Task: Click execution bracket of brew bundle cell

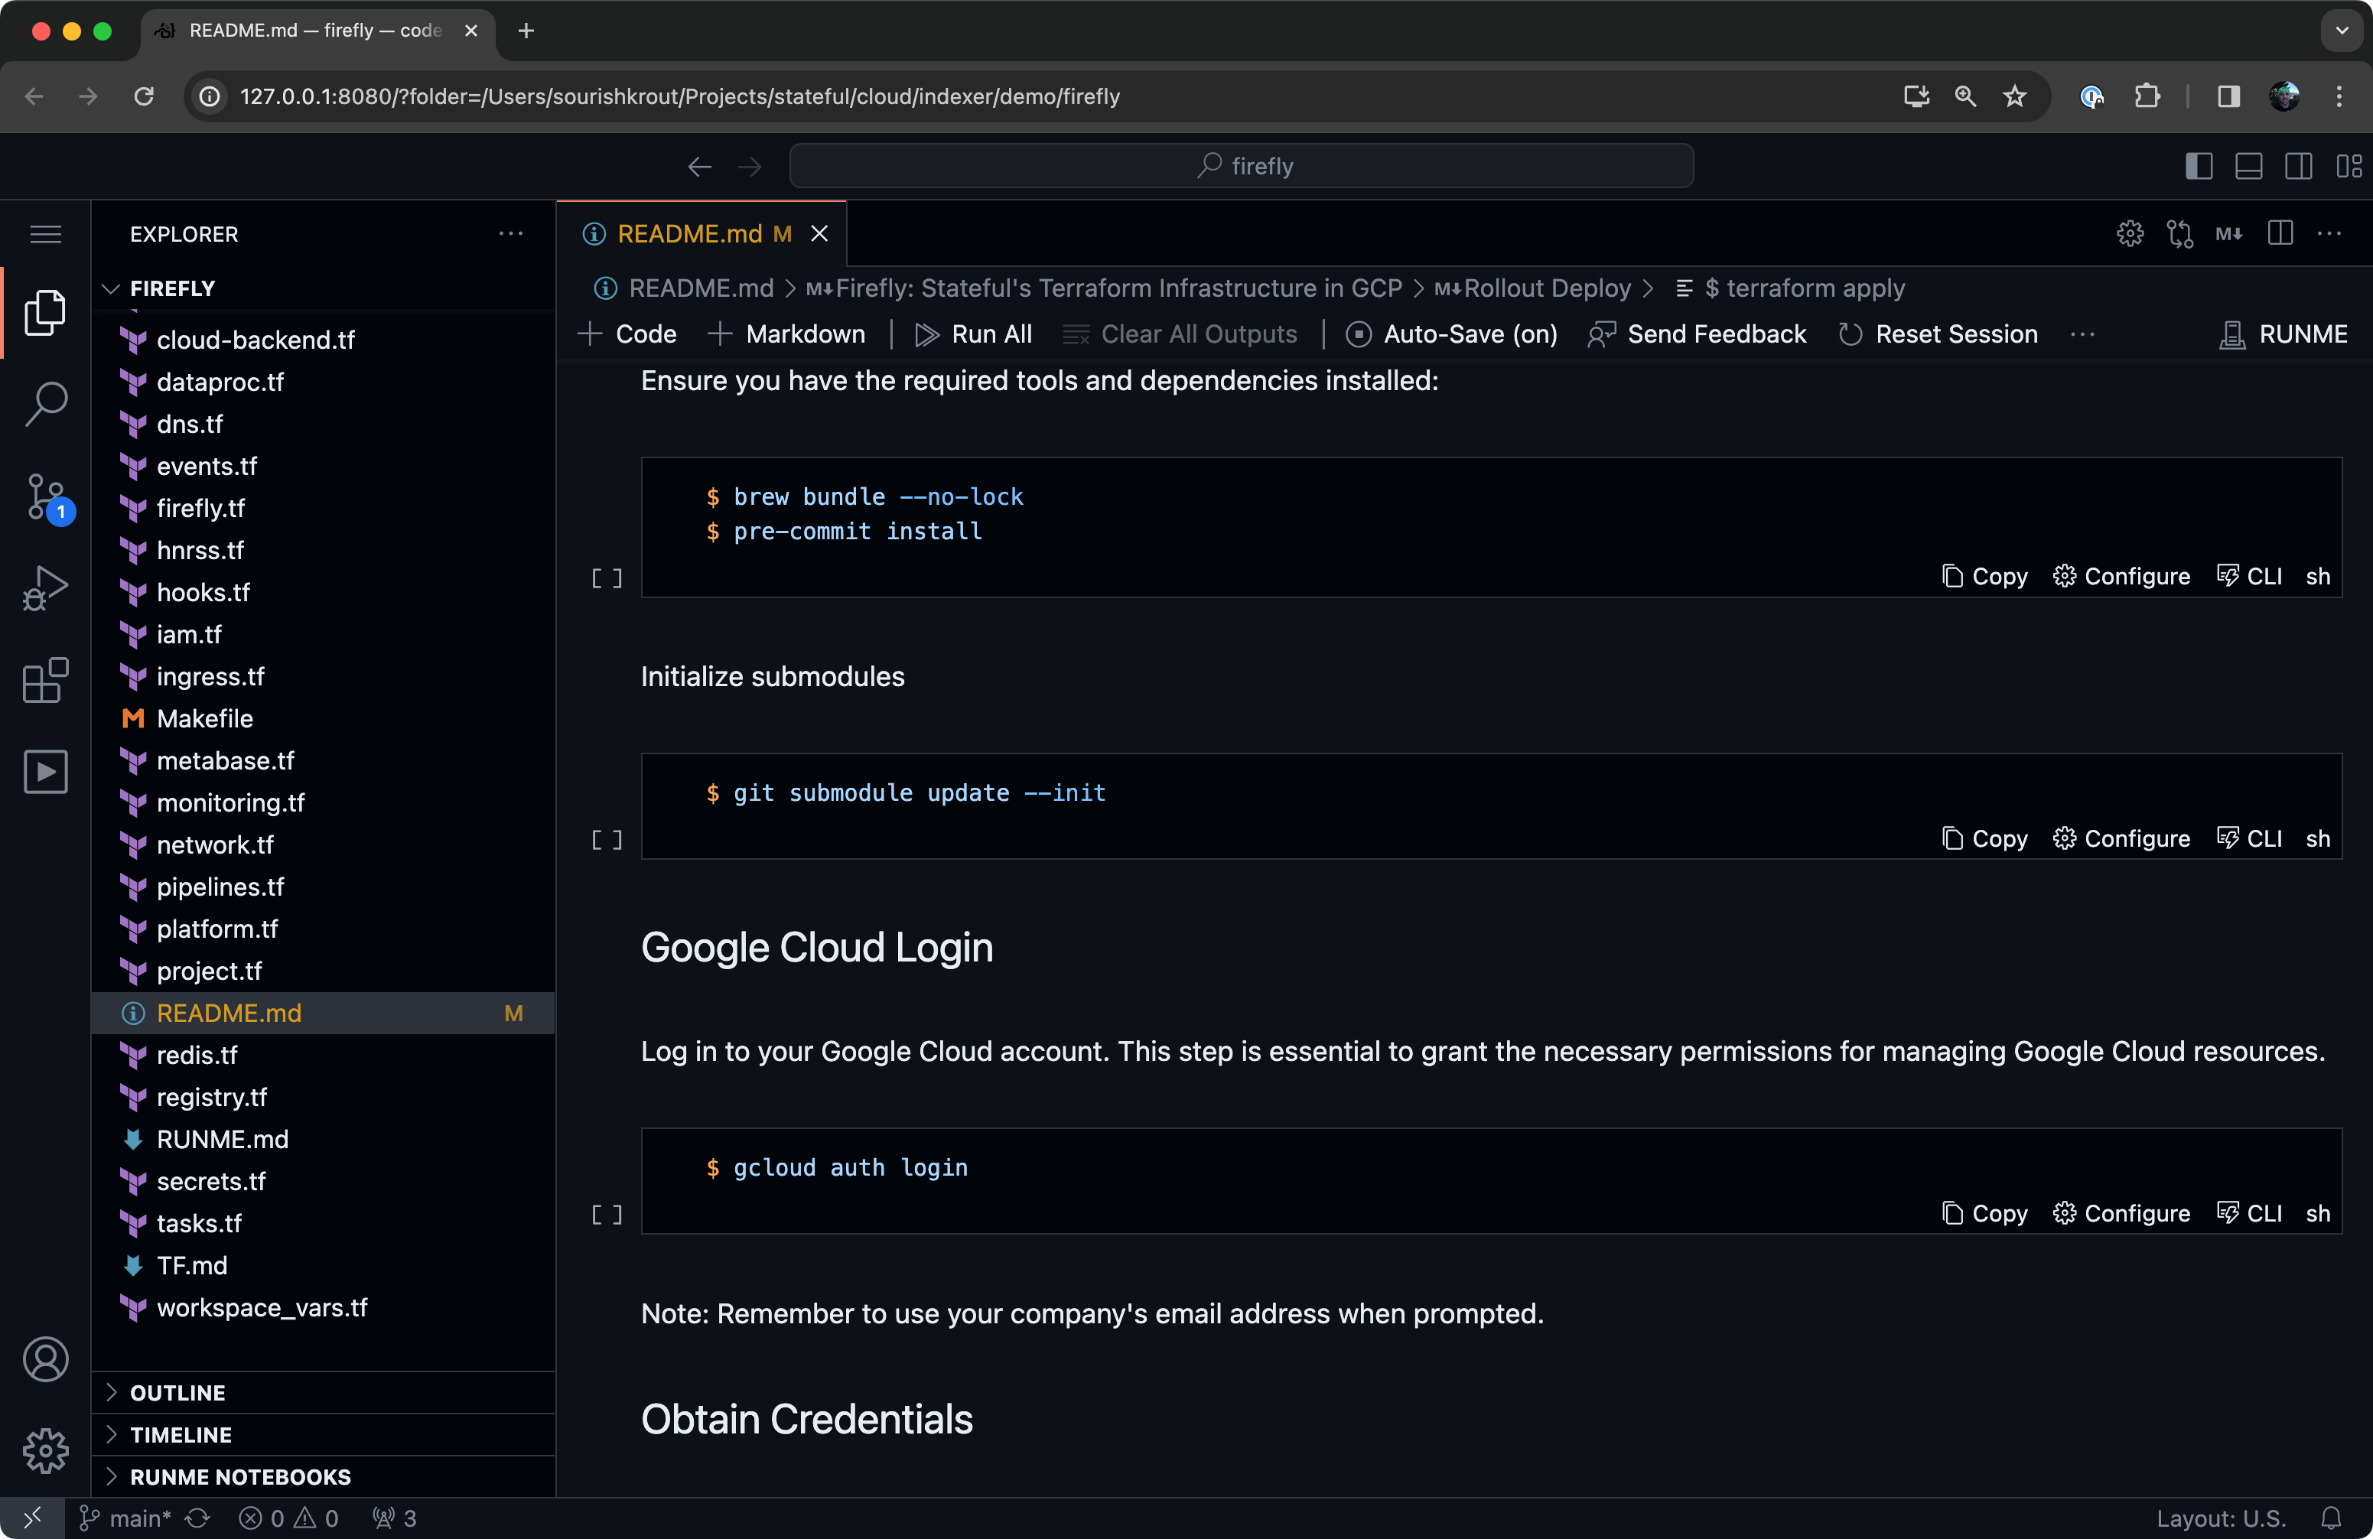Action: (x=607, y=578)
